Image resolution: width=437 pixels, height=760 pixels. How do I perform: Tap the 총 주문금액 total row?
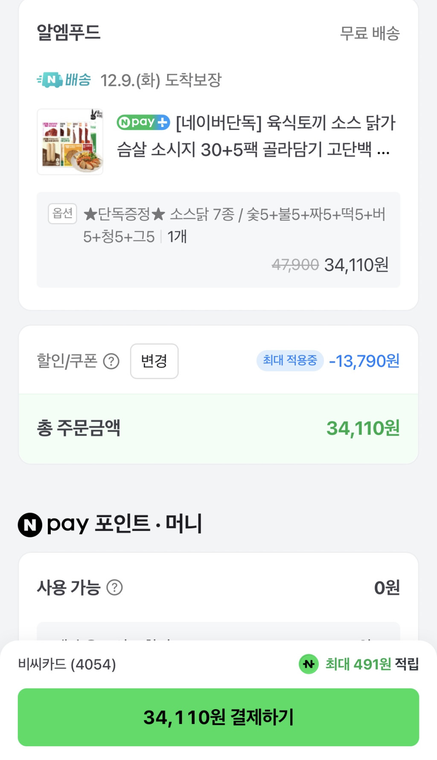click(x=218, y=428)
